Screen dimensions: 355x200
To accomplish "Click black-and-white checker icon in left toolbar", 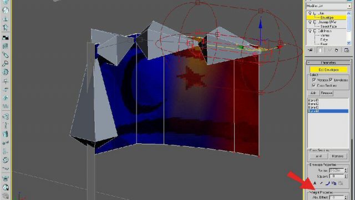I will [x=6, y=38].
